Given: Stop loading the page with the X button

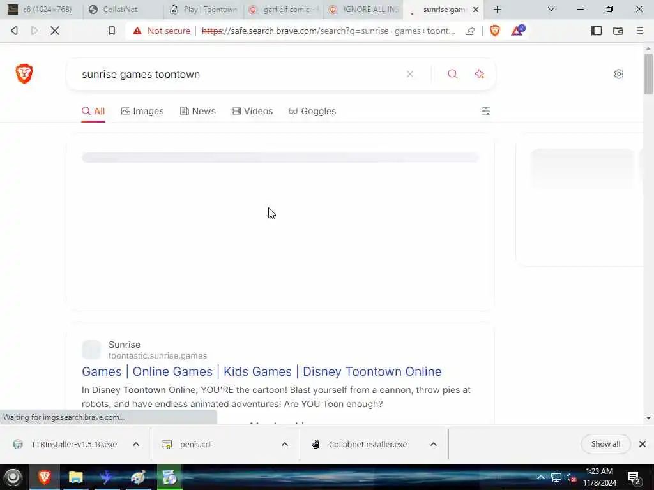Looking at the screenshot, I should coord(55,31).
